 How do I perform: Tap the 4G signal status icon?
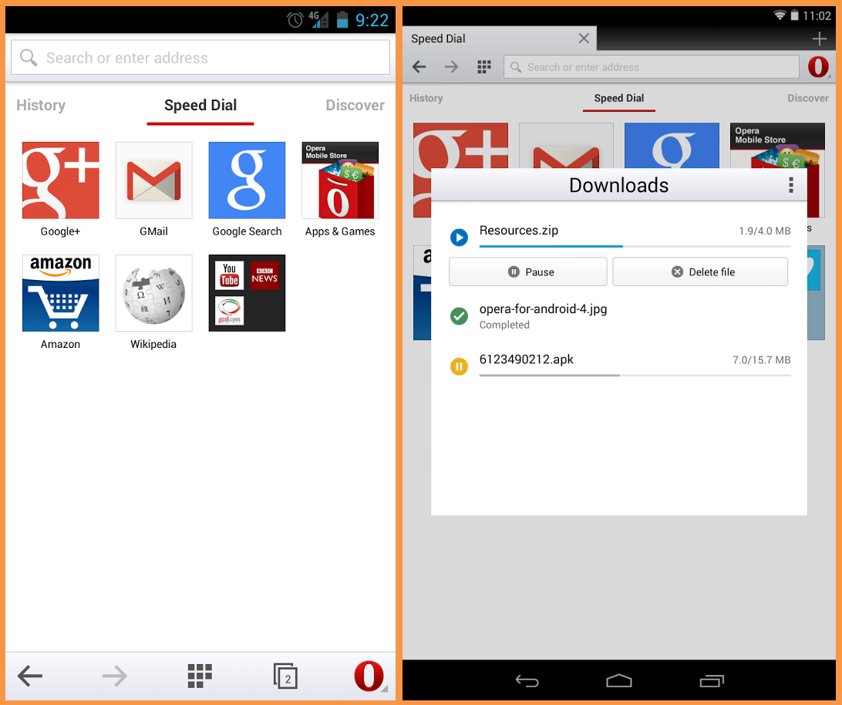318,20
